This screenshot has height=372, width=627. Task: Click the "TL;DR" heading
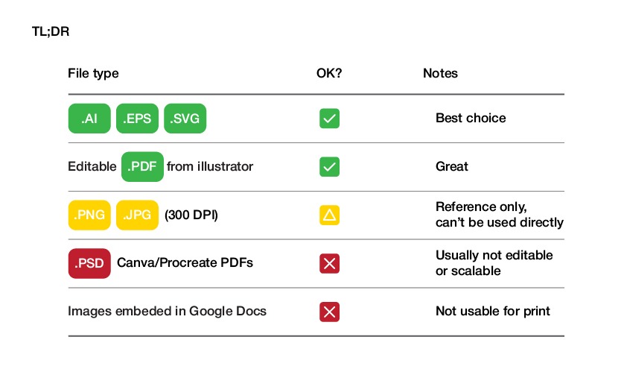click(x=51, y=32)
